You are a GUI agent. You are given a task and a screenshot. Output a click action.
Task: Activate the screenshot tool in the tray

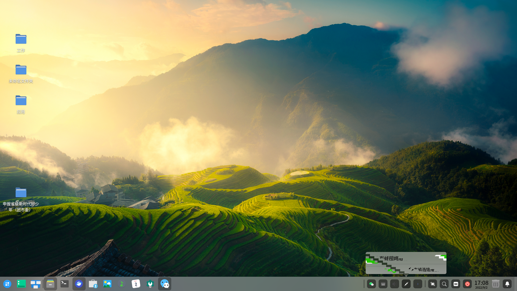tap(433, 284)
